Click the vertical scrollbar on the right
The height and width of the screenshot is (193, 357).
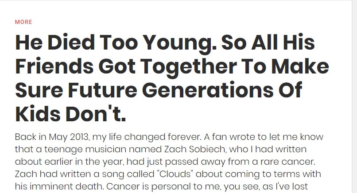(x=354, y=96)
